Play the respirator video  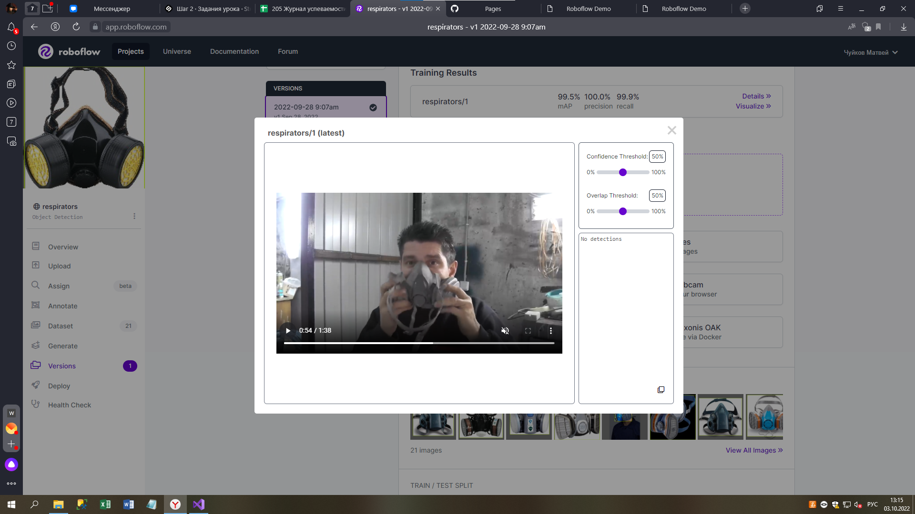(288, 331)
